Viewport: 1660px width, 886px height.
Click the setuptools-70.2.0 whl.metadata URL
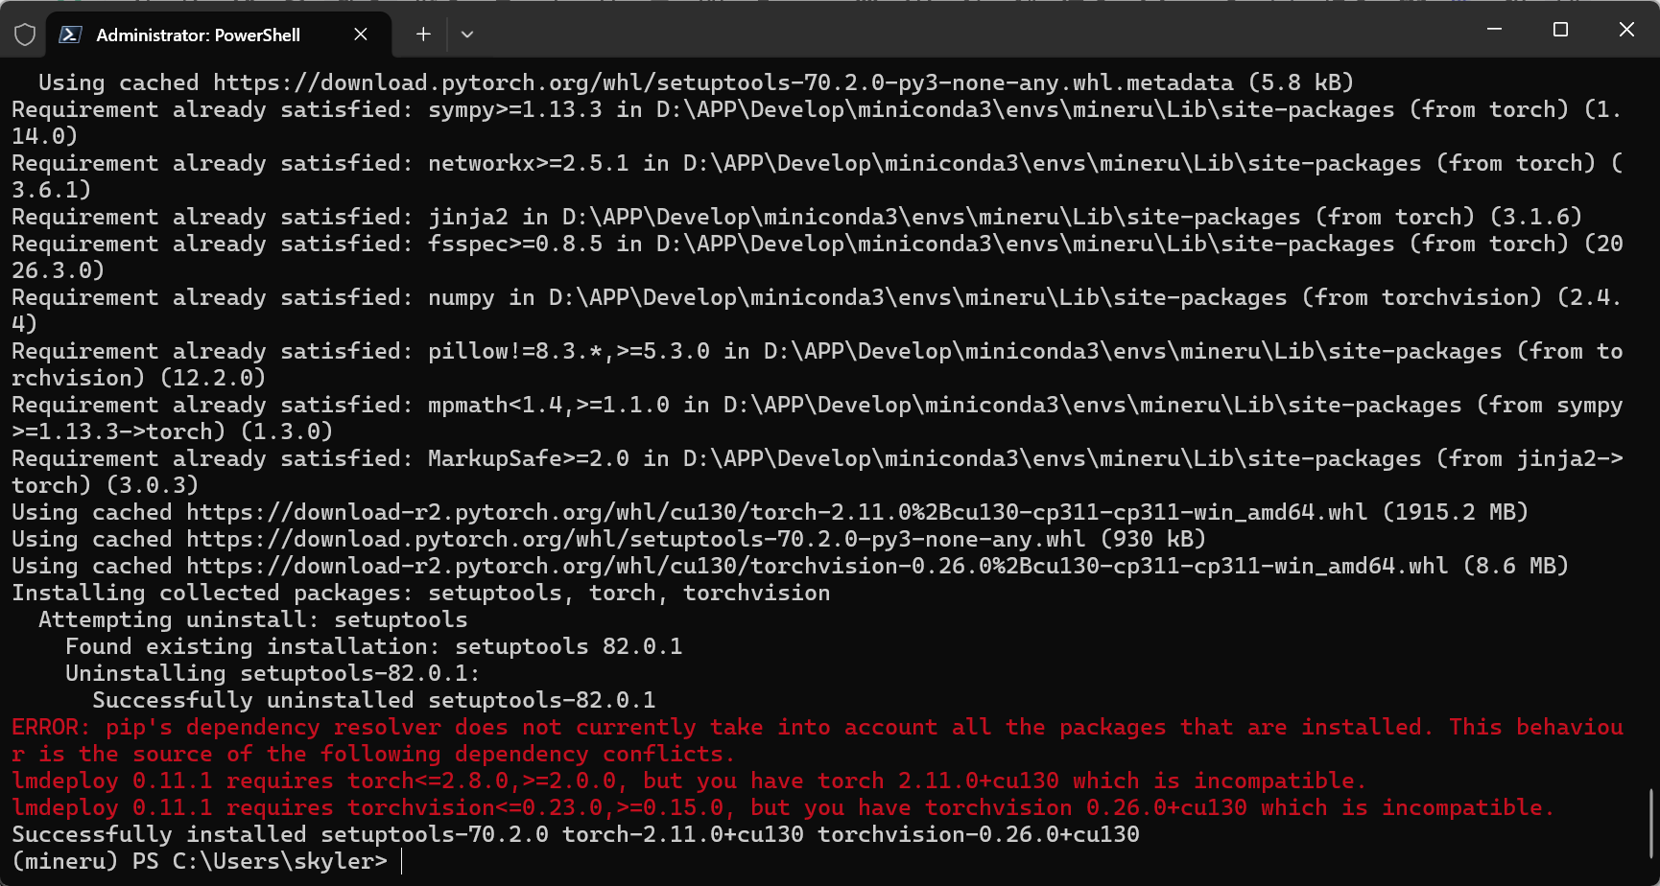click(x=723, y=82)
